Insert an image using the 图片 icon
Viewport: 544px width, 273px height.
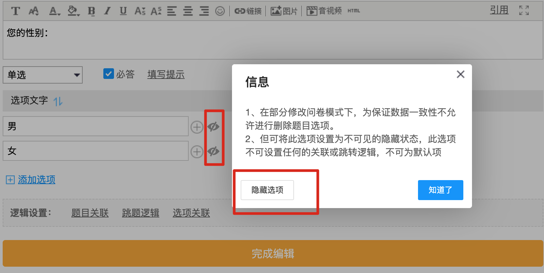(x=284, y=11)
